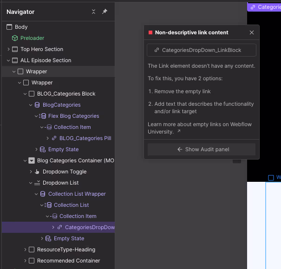Open the Webflow University empty links article

point(200,128)
